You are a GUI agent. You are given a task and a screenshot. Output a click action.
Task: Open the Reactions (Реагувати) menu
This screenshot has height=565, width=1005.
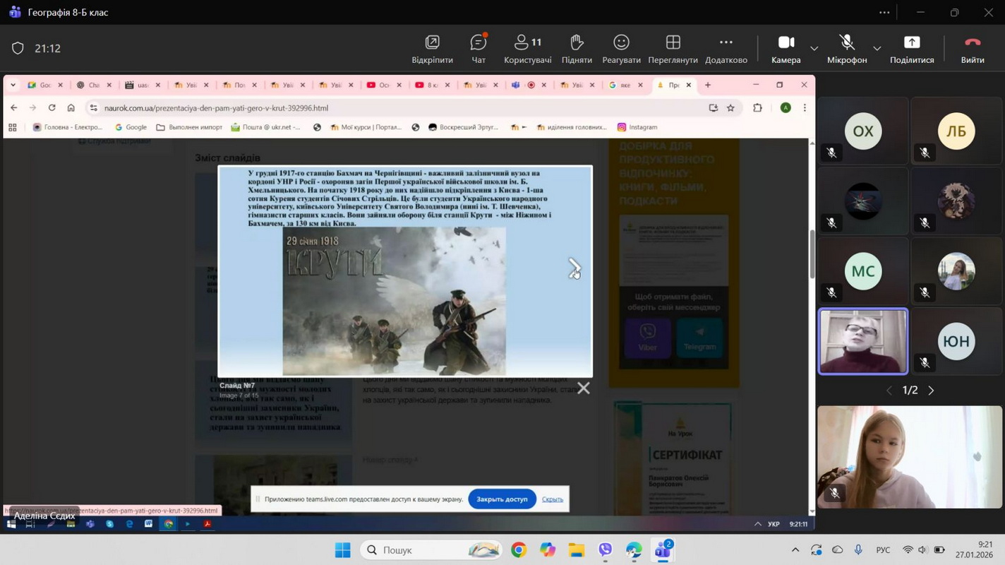click(621, 48)
